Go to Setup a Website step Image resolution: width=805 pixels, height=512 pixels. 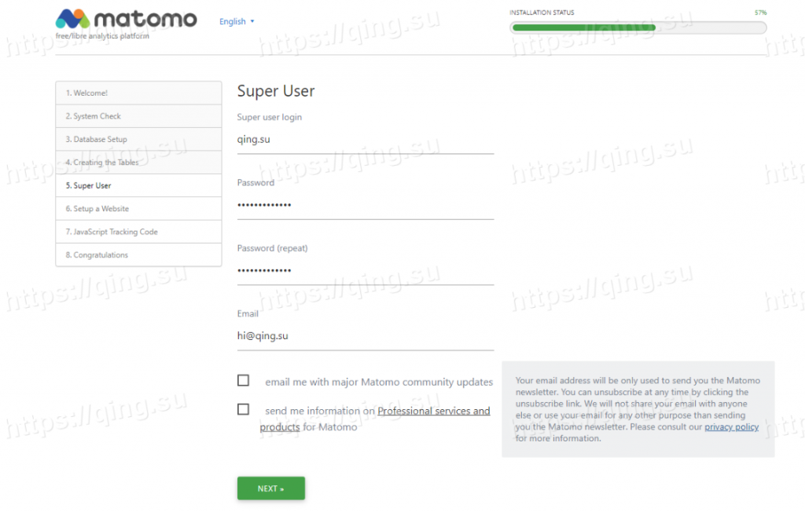pyautogui.click(x=138, y=209)
